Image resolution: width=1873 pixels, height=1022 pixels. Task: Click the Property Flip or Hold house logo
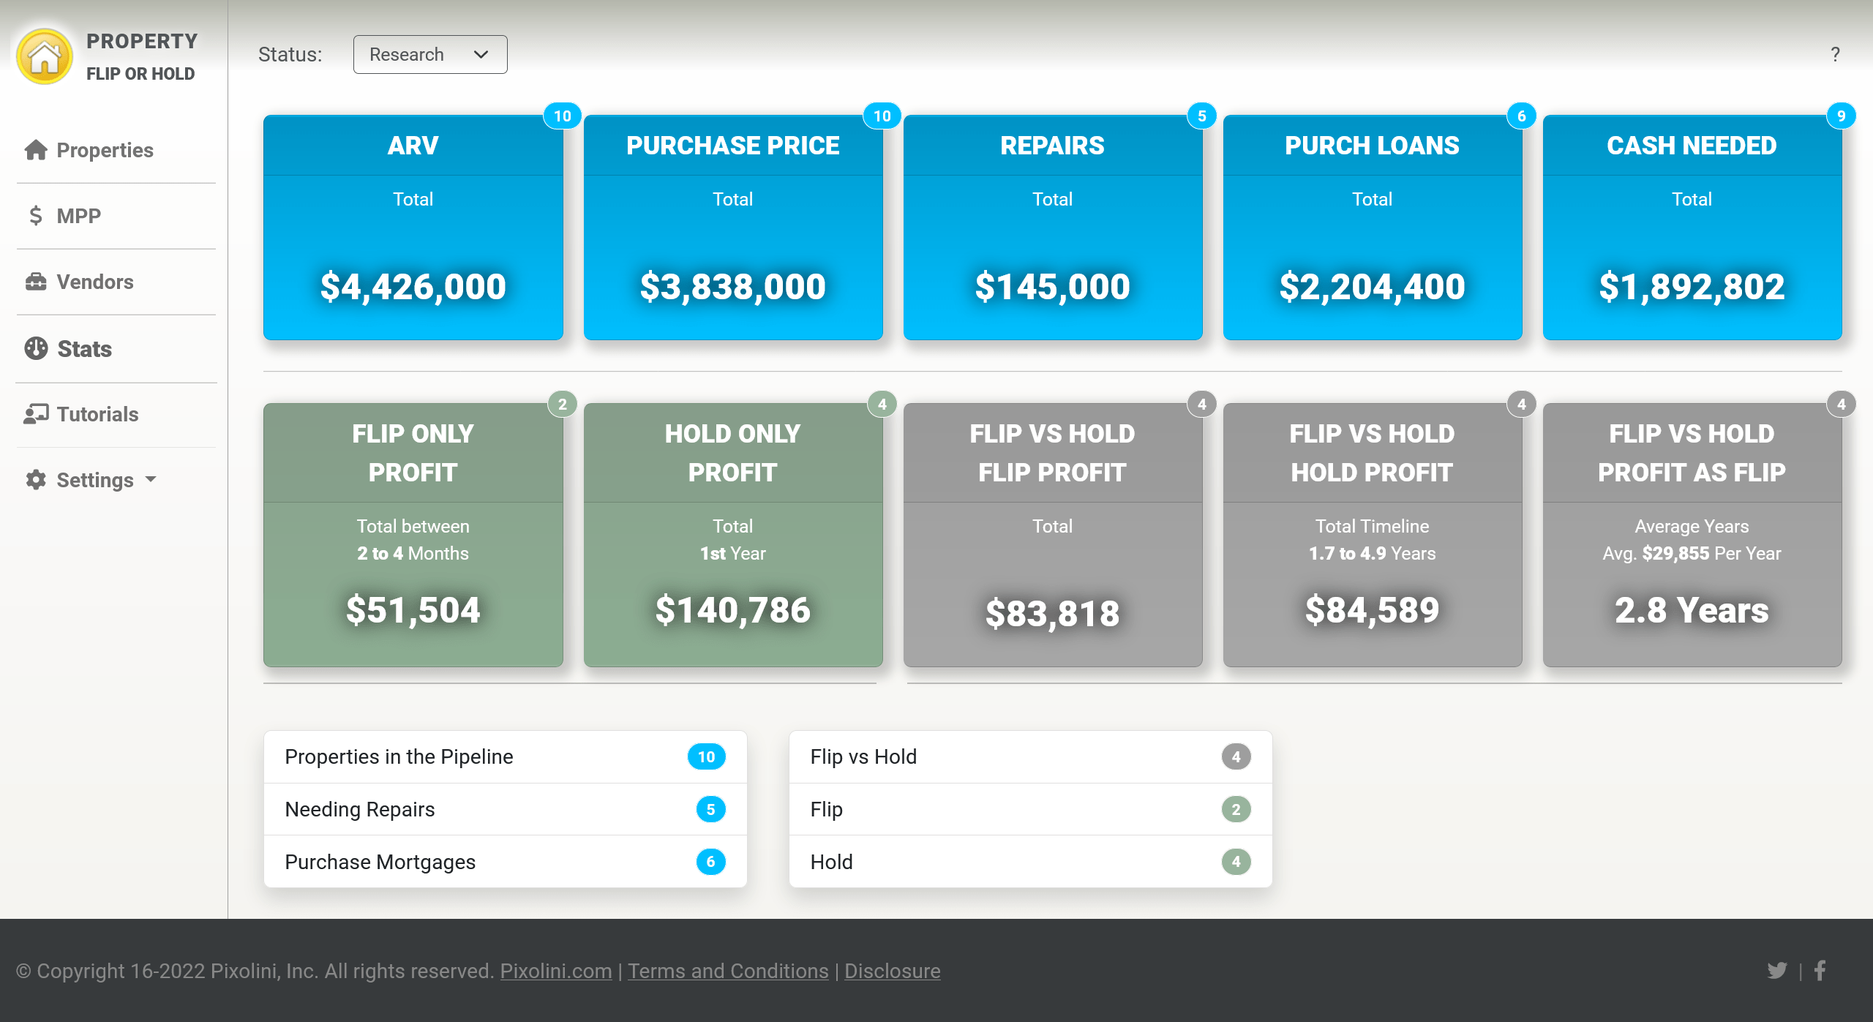pos(45,56)
